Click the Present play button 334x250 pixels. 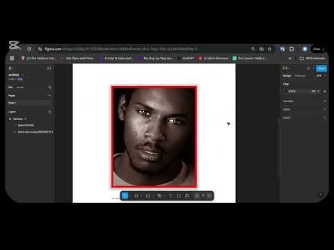point(308,69)
